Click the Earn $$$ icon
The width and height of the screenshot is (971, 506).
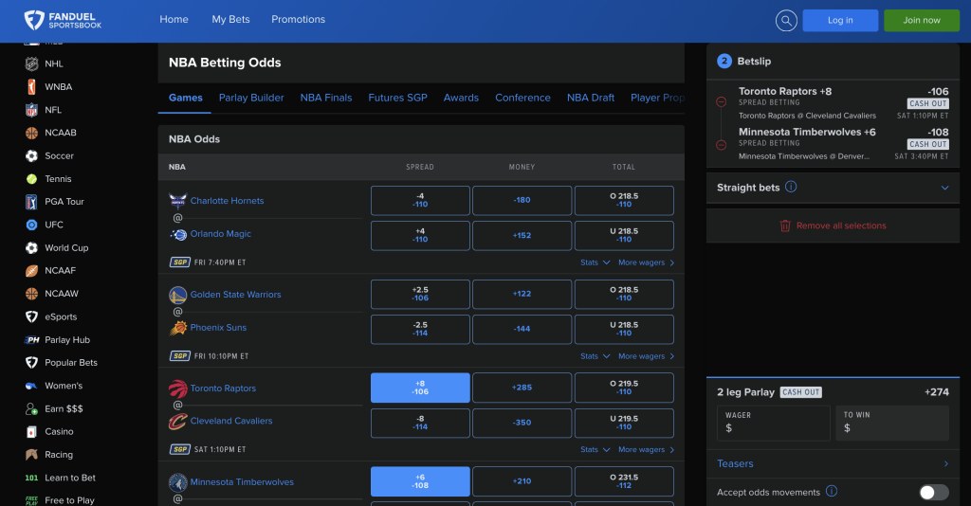click(x=31, y=409)
